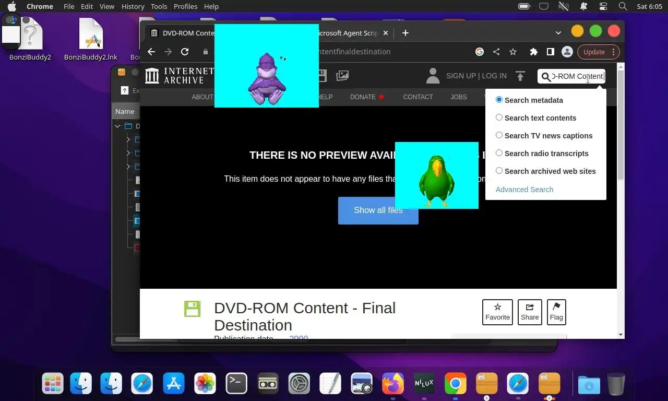Click the Show all files button
The image size is (668, 401).
click(378, 210)
